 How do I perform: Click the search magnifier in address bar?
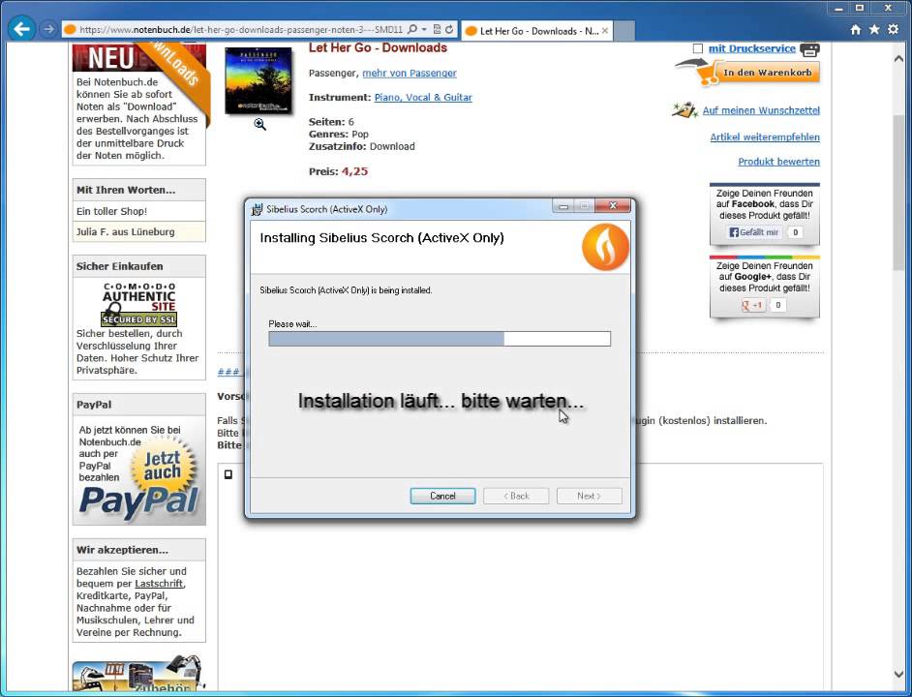tap(412, 29)
